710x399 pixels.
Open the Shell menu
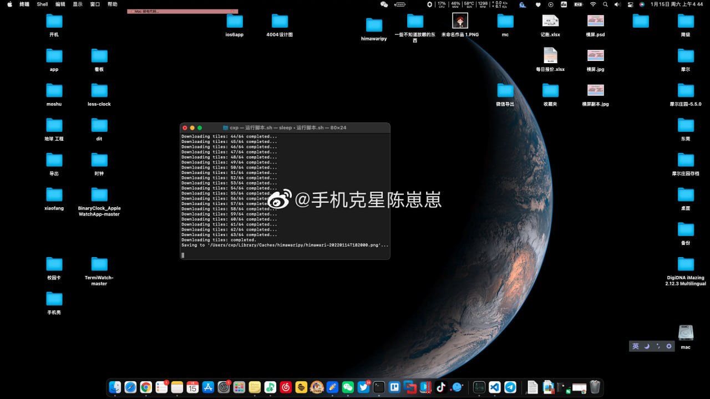click(42, 4)
